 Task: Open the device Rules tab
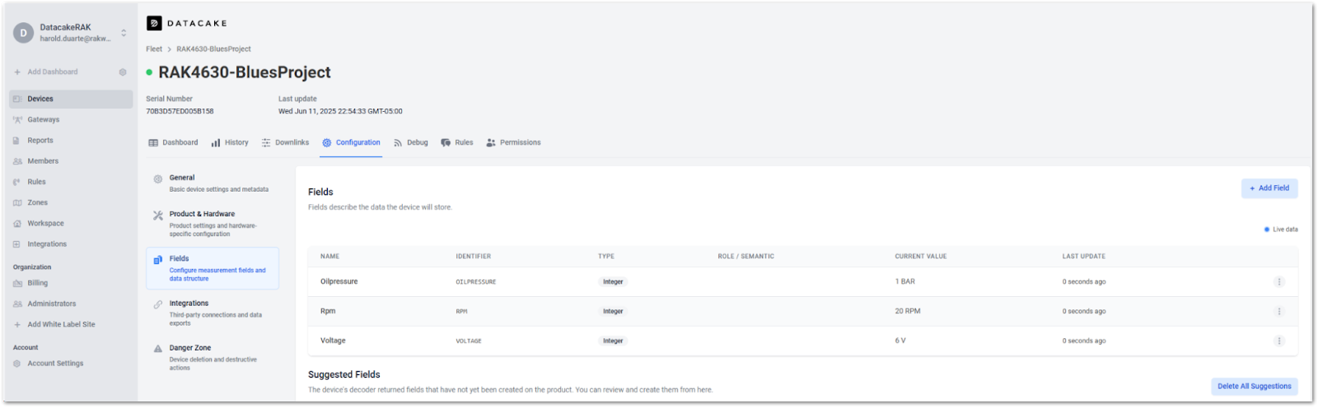tap(457, 143)
